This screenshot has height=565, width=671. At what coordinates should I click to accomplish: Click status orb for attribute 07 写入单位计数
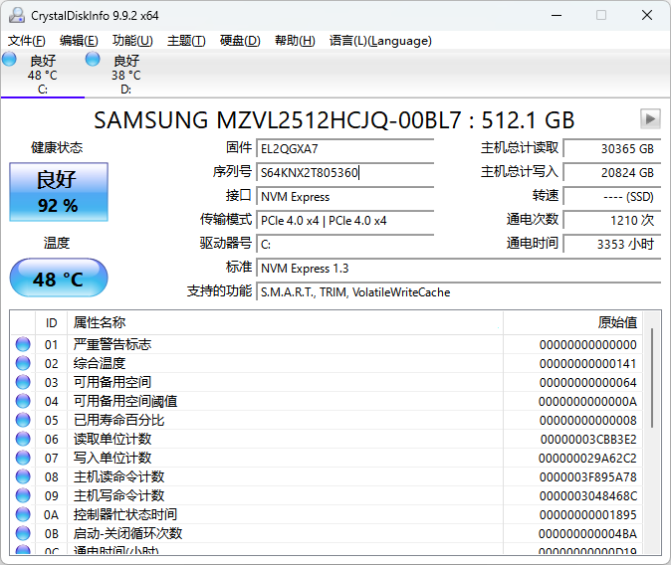[x=23, y=458]
